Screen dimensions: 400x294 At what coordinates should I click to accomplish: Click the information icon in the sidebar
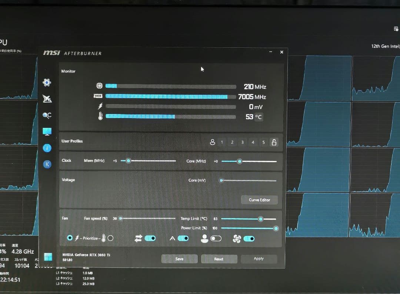[x=47, y=148]
